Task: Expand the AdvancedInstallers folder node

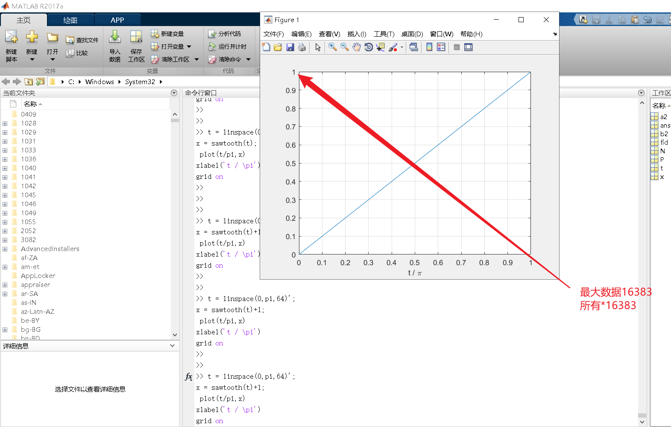Action: point(5,249)
